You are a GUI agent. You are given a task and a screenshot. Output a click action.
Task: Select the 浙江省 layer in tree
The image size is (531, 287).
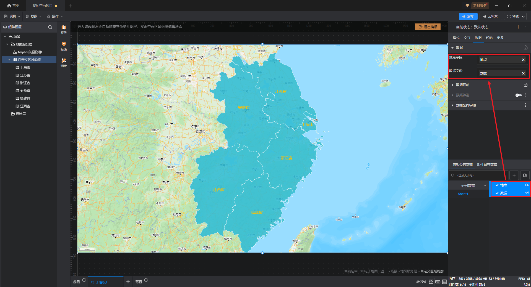coord(25,83)
